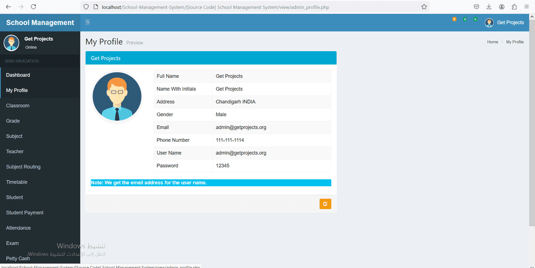Click the large profile picture
Image resolution: width=535 pixels, height=268 pixels.
pyautogui.click(x=117, y=96)
